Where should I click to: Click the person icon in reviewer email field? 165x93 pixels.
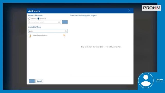coord(59,22)
